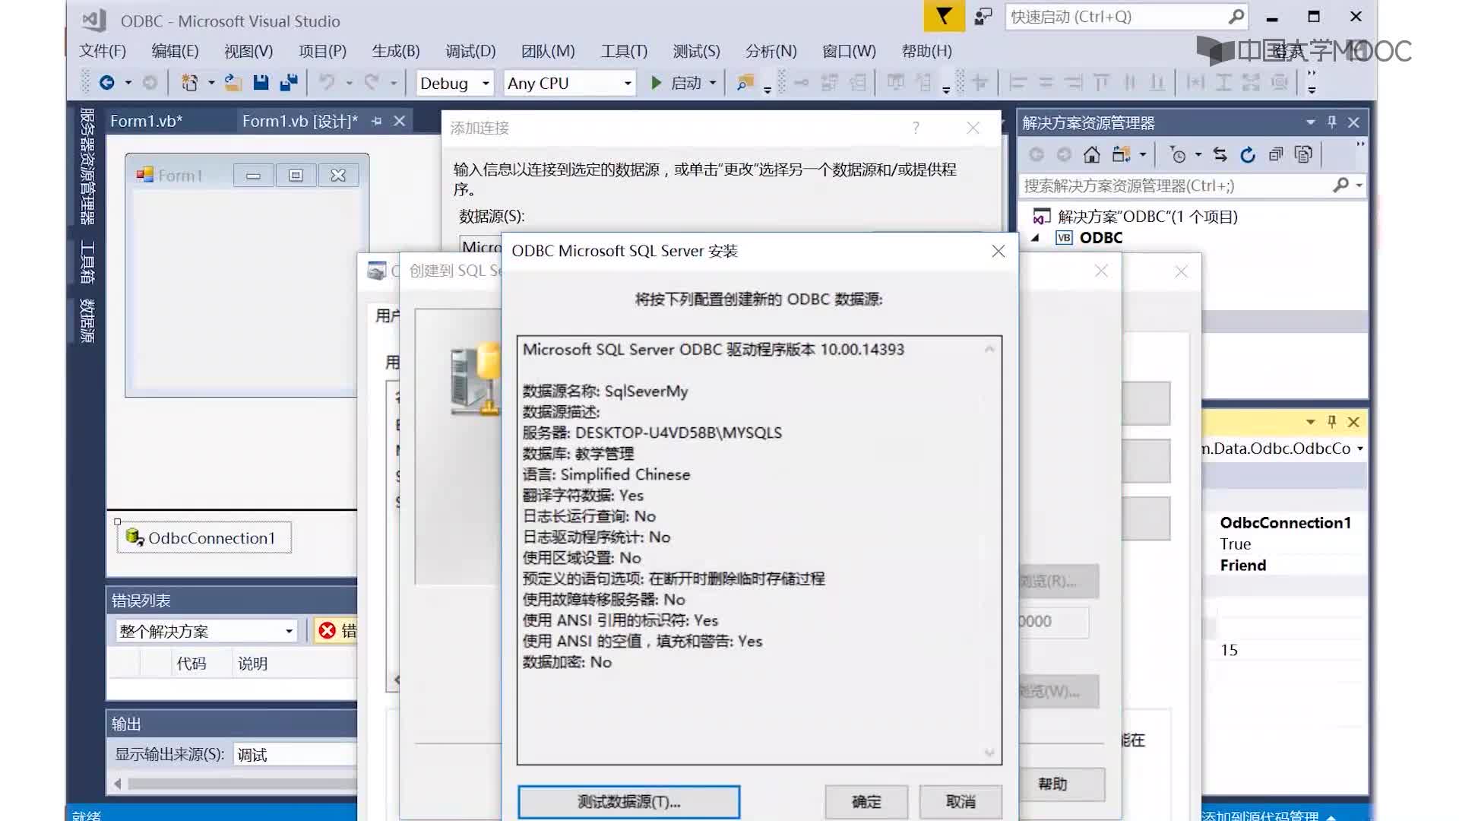Open the Debug (调试) menu
Image resolution: width=1459 pixels, height=821 pixels.
pyautogui.click(x=470, y=51)
